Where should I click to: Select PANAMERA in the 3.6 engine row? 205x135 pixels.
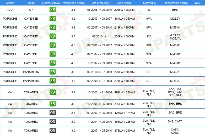click(x=31, y=72)
